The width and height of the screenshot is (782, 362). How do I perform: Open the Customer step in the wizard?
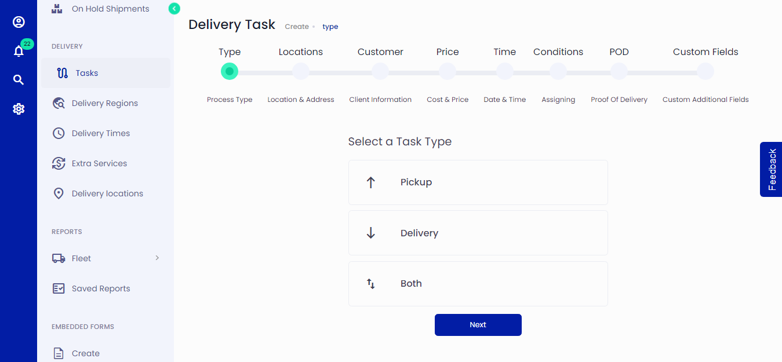[x=380, y=71]
